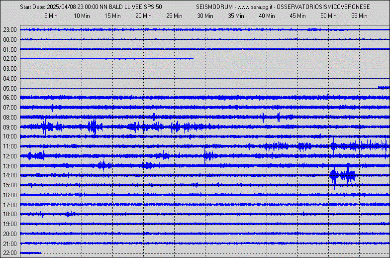Viewport: 390px width, 258px height.
Task: Click the large seismic burst on the 14:00 trace
Action: pos(343,175)
